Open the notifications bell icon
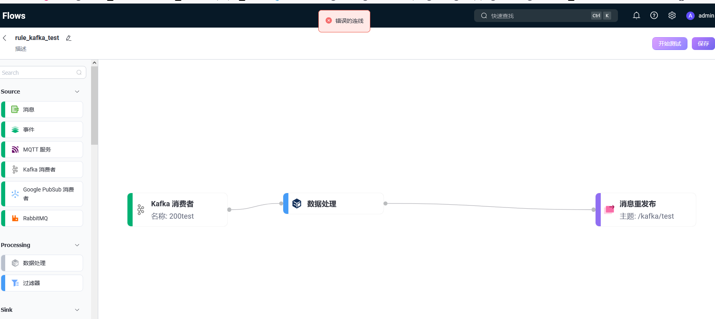This screenshot has height=319, width=715. click(x=636, y=16)
